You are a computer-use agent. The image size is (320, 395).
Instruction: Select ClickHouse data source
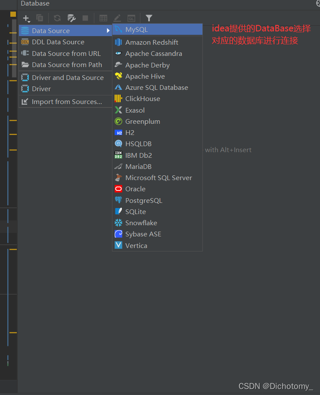tap(158, 99)
